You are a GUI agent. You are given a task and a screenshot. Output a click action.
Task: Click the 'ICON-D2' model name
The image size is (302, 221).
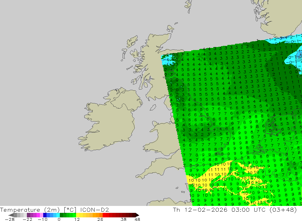(x=95, y=210)
